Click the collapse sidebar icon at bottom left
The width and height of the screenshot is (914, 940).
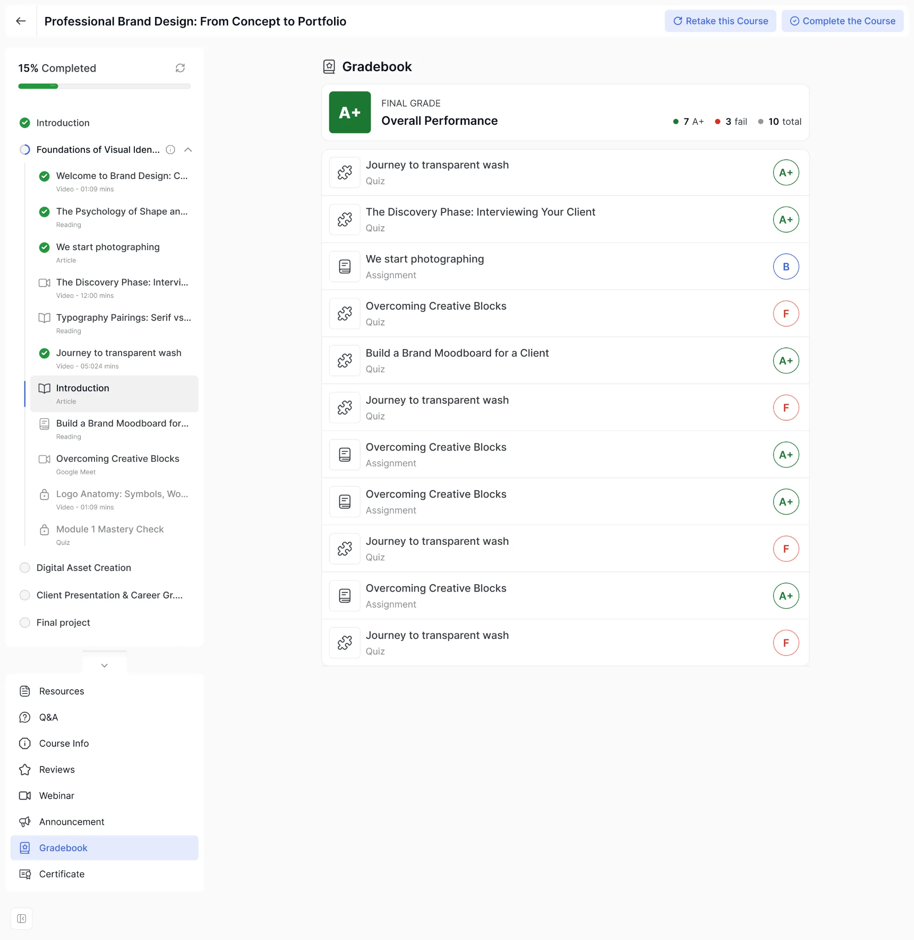point(22,919)
